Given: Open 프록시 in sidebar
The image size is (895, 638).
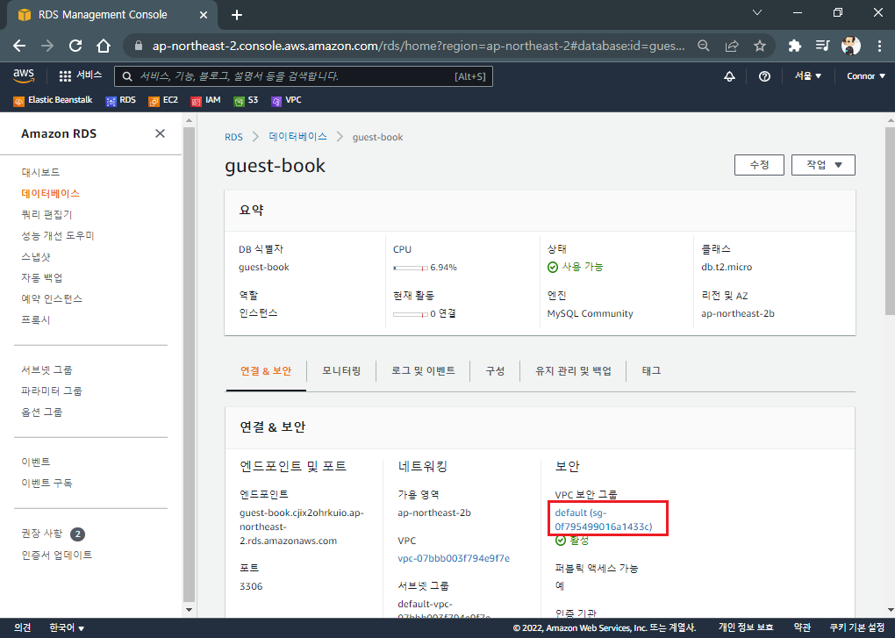Looking at the screenshot, I should 36,320.
